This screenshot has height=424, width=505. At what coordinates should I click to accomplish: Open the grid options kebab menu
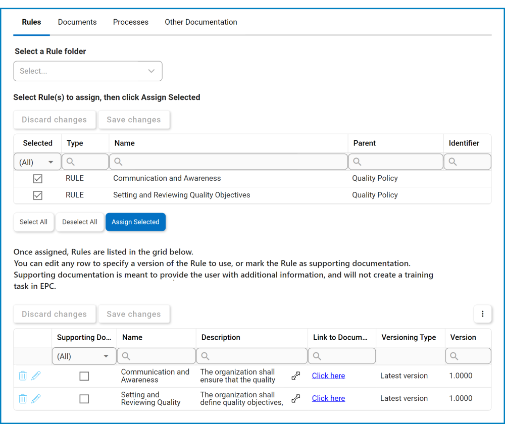(483, 314)
